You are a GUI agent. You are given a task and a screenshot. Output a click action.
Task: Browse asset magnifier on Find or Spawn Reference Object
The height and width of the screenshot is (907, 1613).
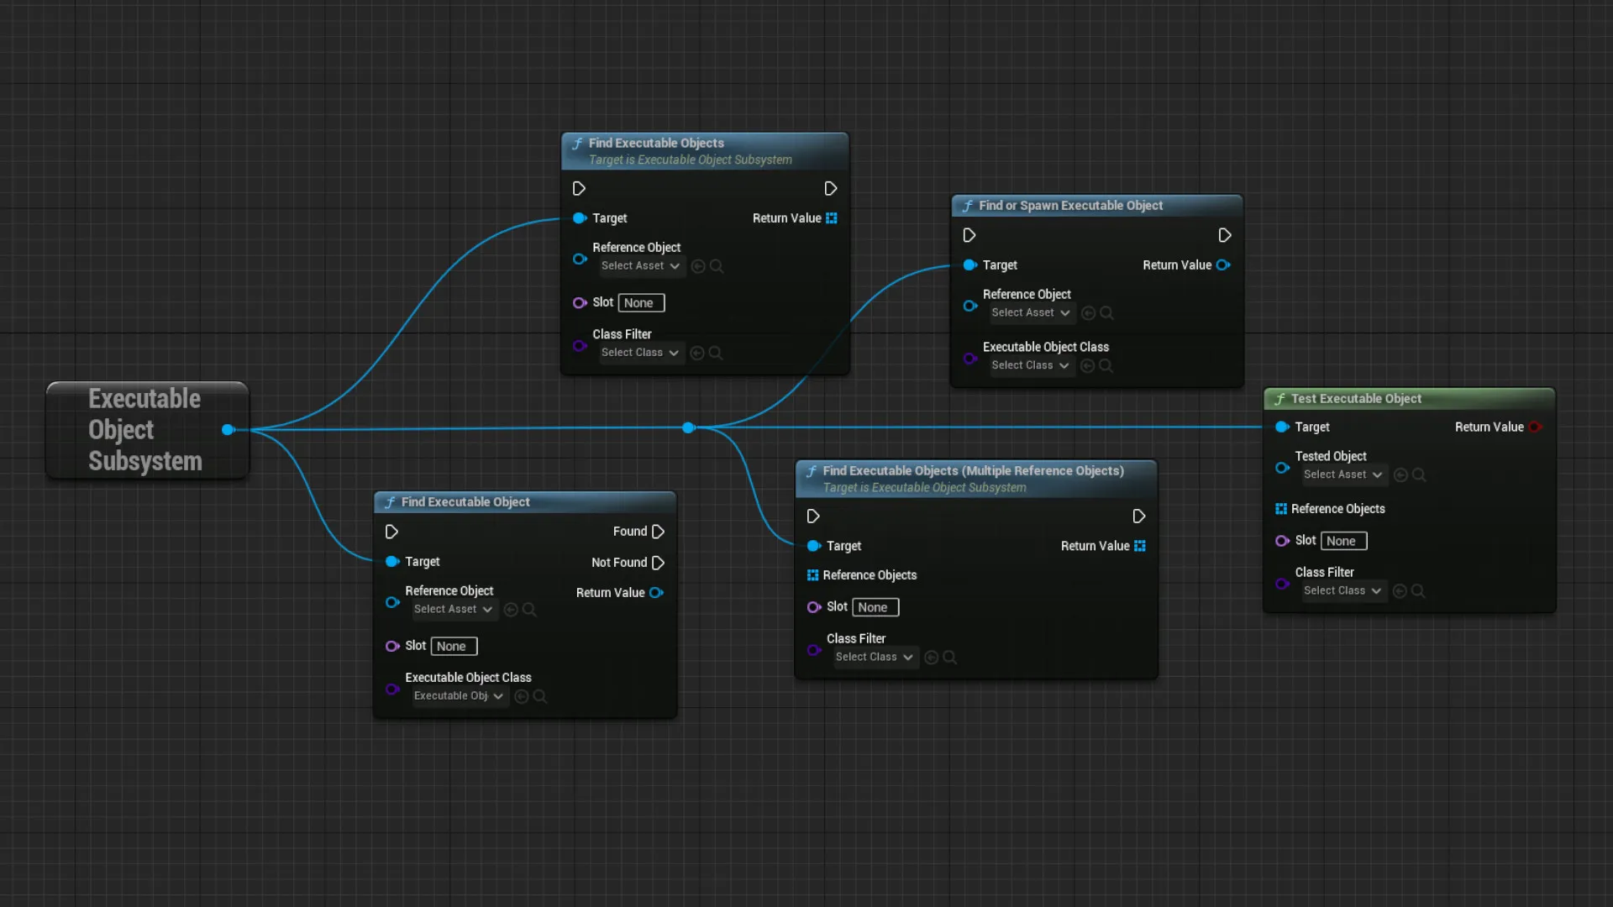[1107, 313]
